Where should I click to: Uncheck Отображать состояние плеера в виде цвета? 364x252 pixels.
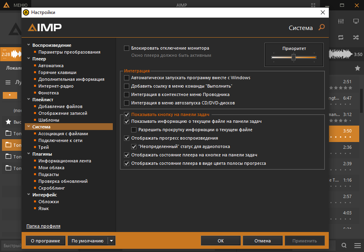point(126,163)
